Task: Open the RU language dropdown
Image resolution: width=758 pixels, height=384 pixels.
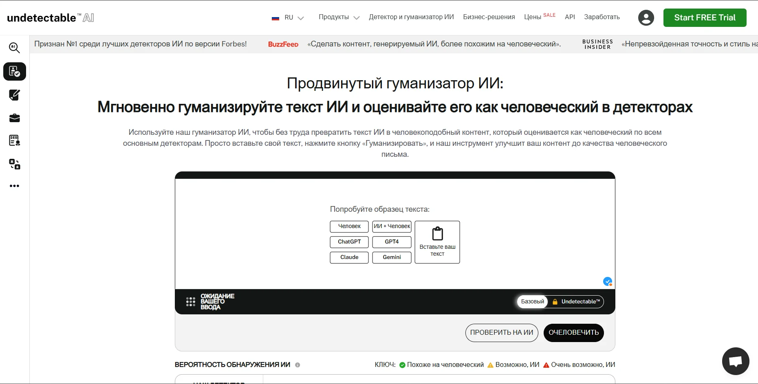Action: coord(288,18)
